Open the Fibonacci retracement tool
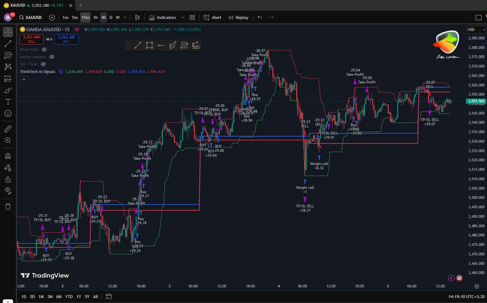Screen dimensions: 487x303 tap(8, 55)
